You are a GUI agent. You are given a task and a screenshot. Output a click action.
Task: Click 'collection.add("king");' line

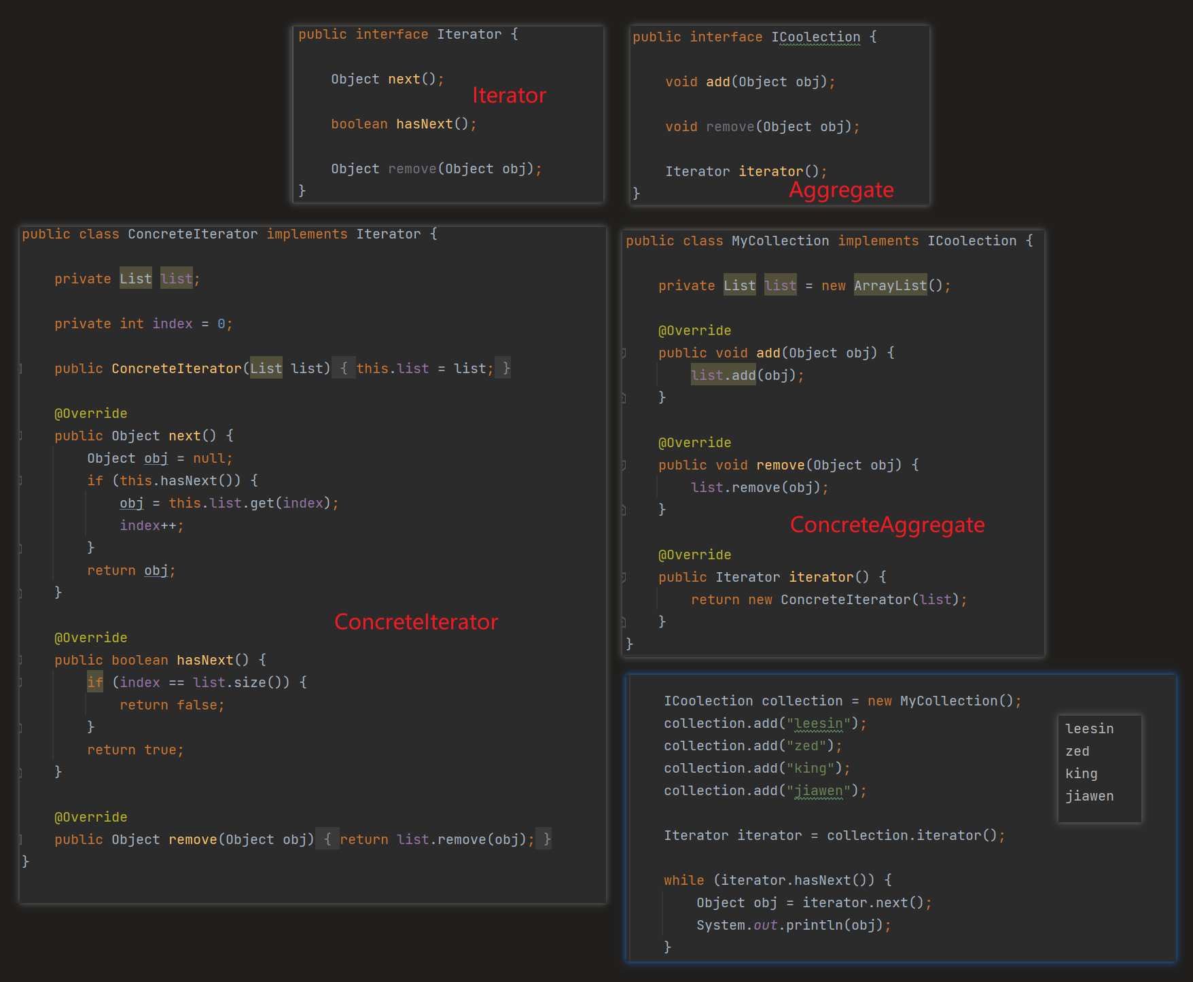(x=757, y=769)
